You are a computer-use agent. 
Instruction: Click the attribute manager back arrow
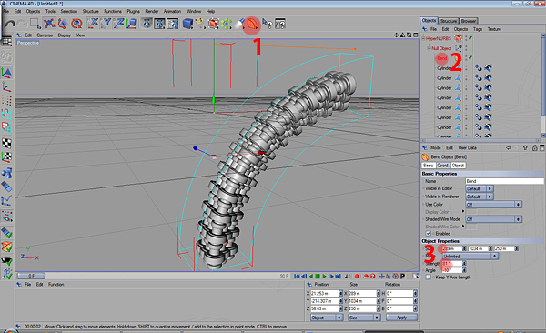click(x=509, y=148)
